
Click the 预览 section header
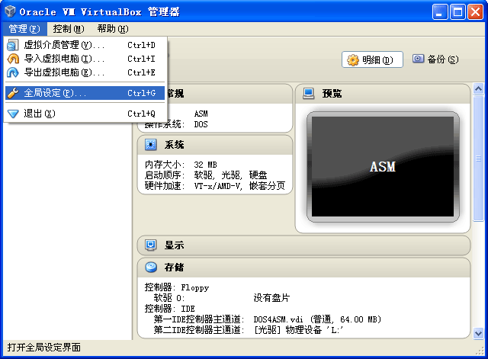[x=383, y=93]
